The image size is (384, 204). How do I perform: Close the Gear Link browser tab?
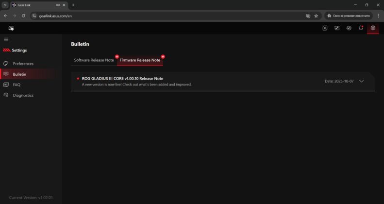coord(64,5)
